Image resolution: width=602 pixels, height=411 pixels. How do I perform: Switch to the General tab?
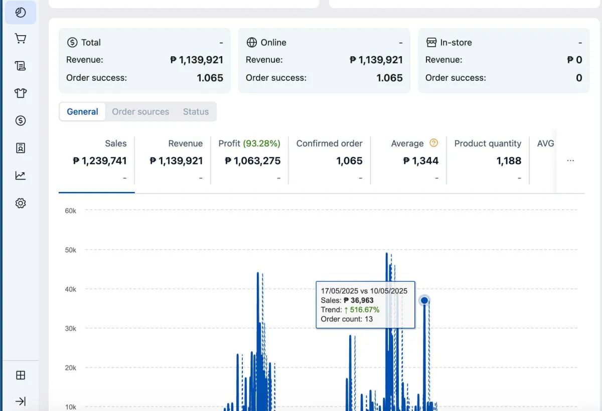click(x=82, y=112)
